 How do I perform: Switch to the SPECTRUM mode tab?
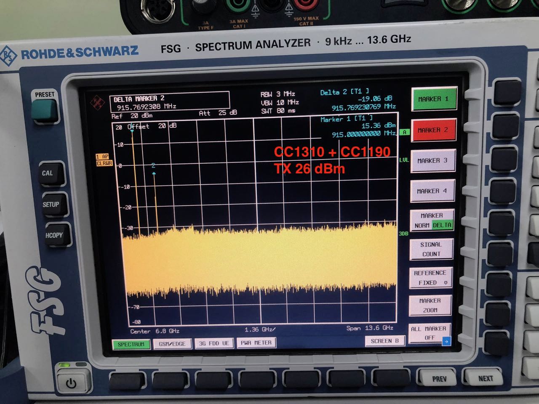click(x=131, y=344)
